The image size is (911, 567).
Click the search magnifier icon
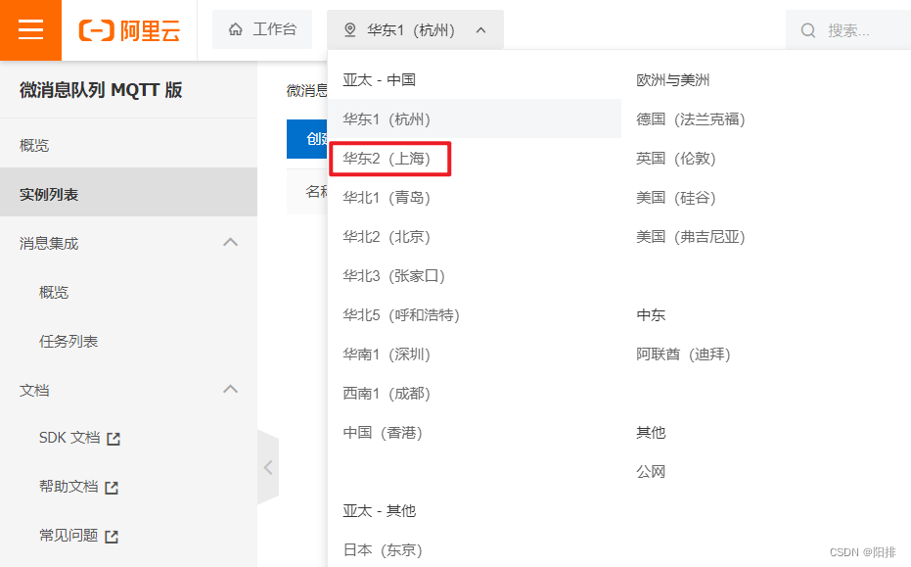(806, 29)
